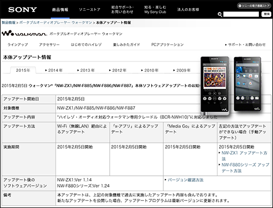Follow the 製品情報 breadcrumb link
Screen dimensions: 273x208
coord(9,23)
